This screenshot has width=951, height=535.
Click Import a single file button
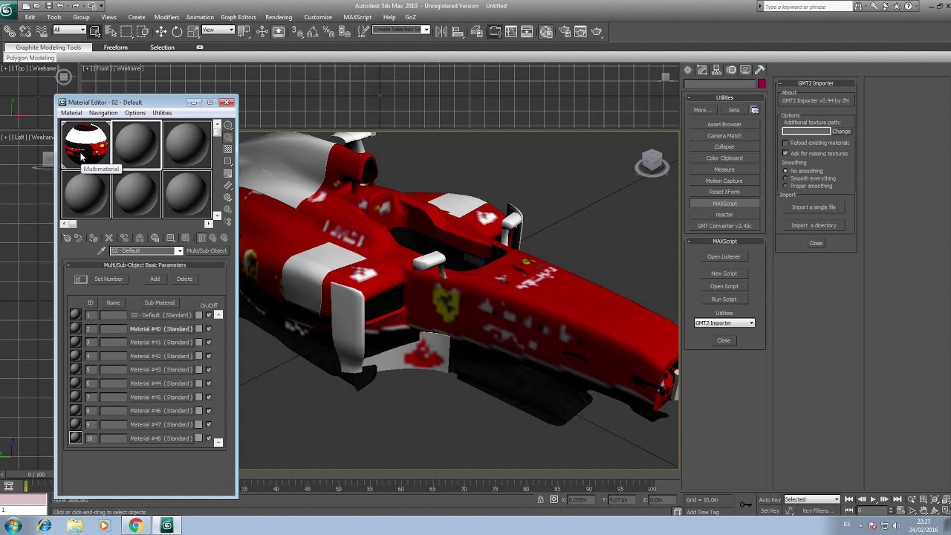[x=814, y=207]
